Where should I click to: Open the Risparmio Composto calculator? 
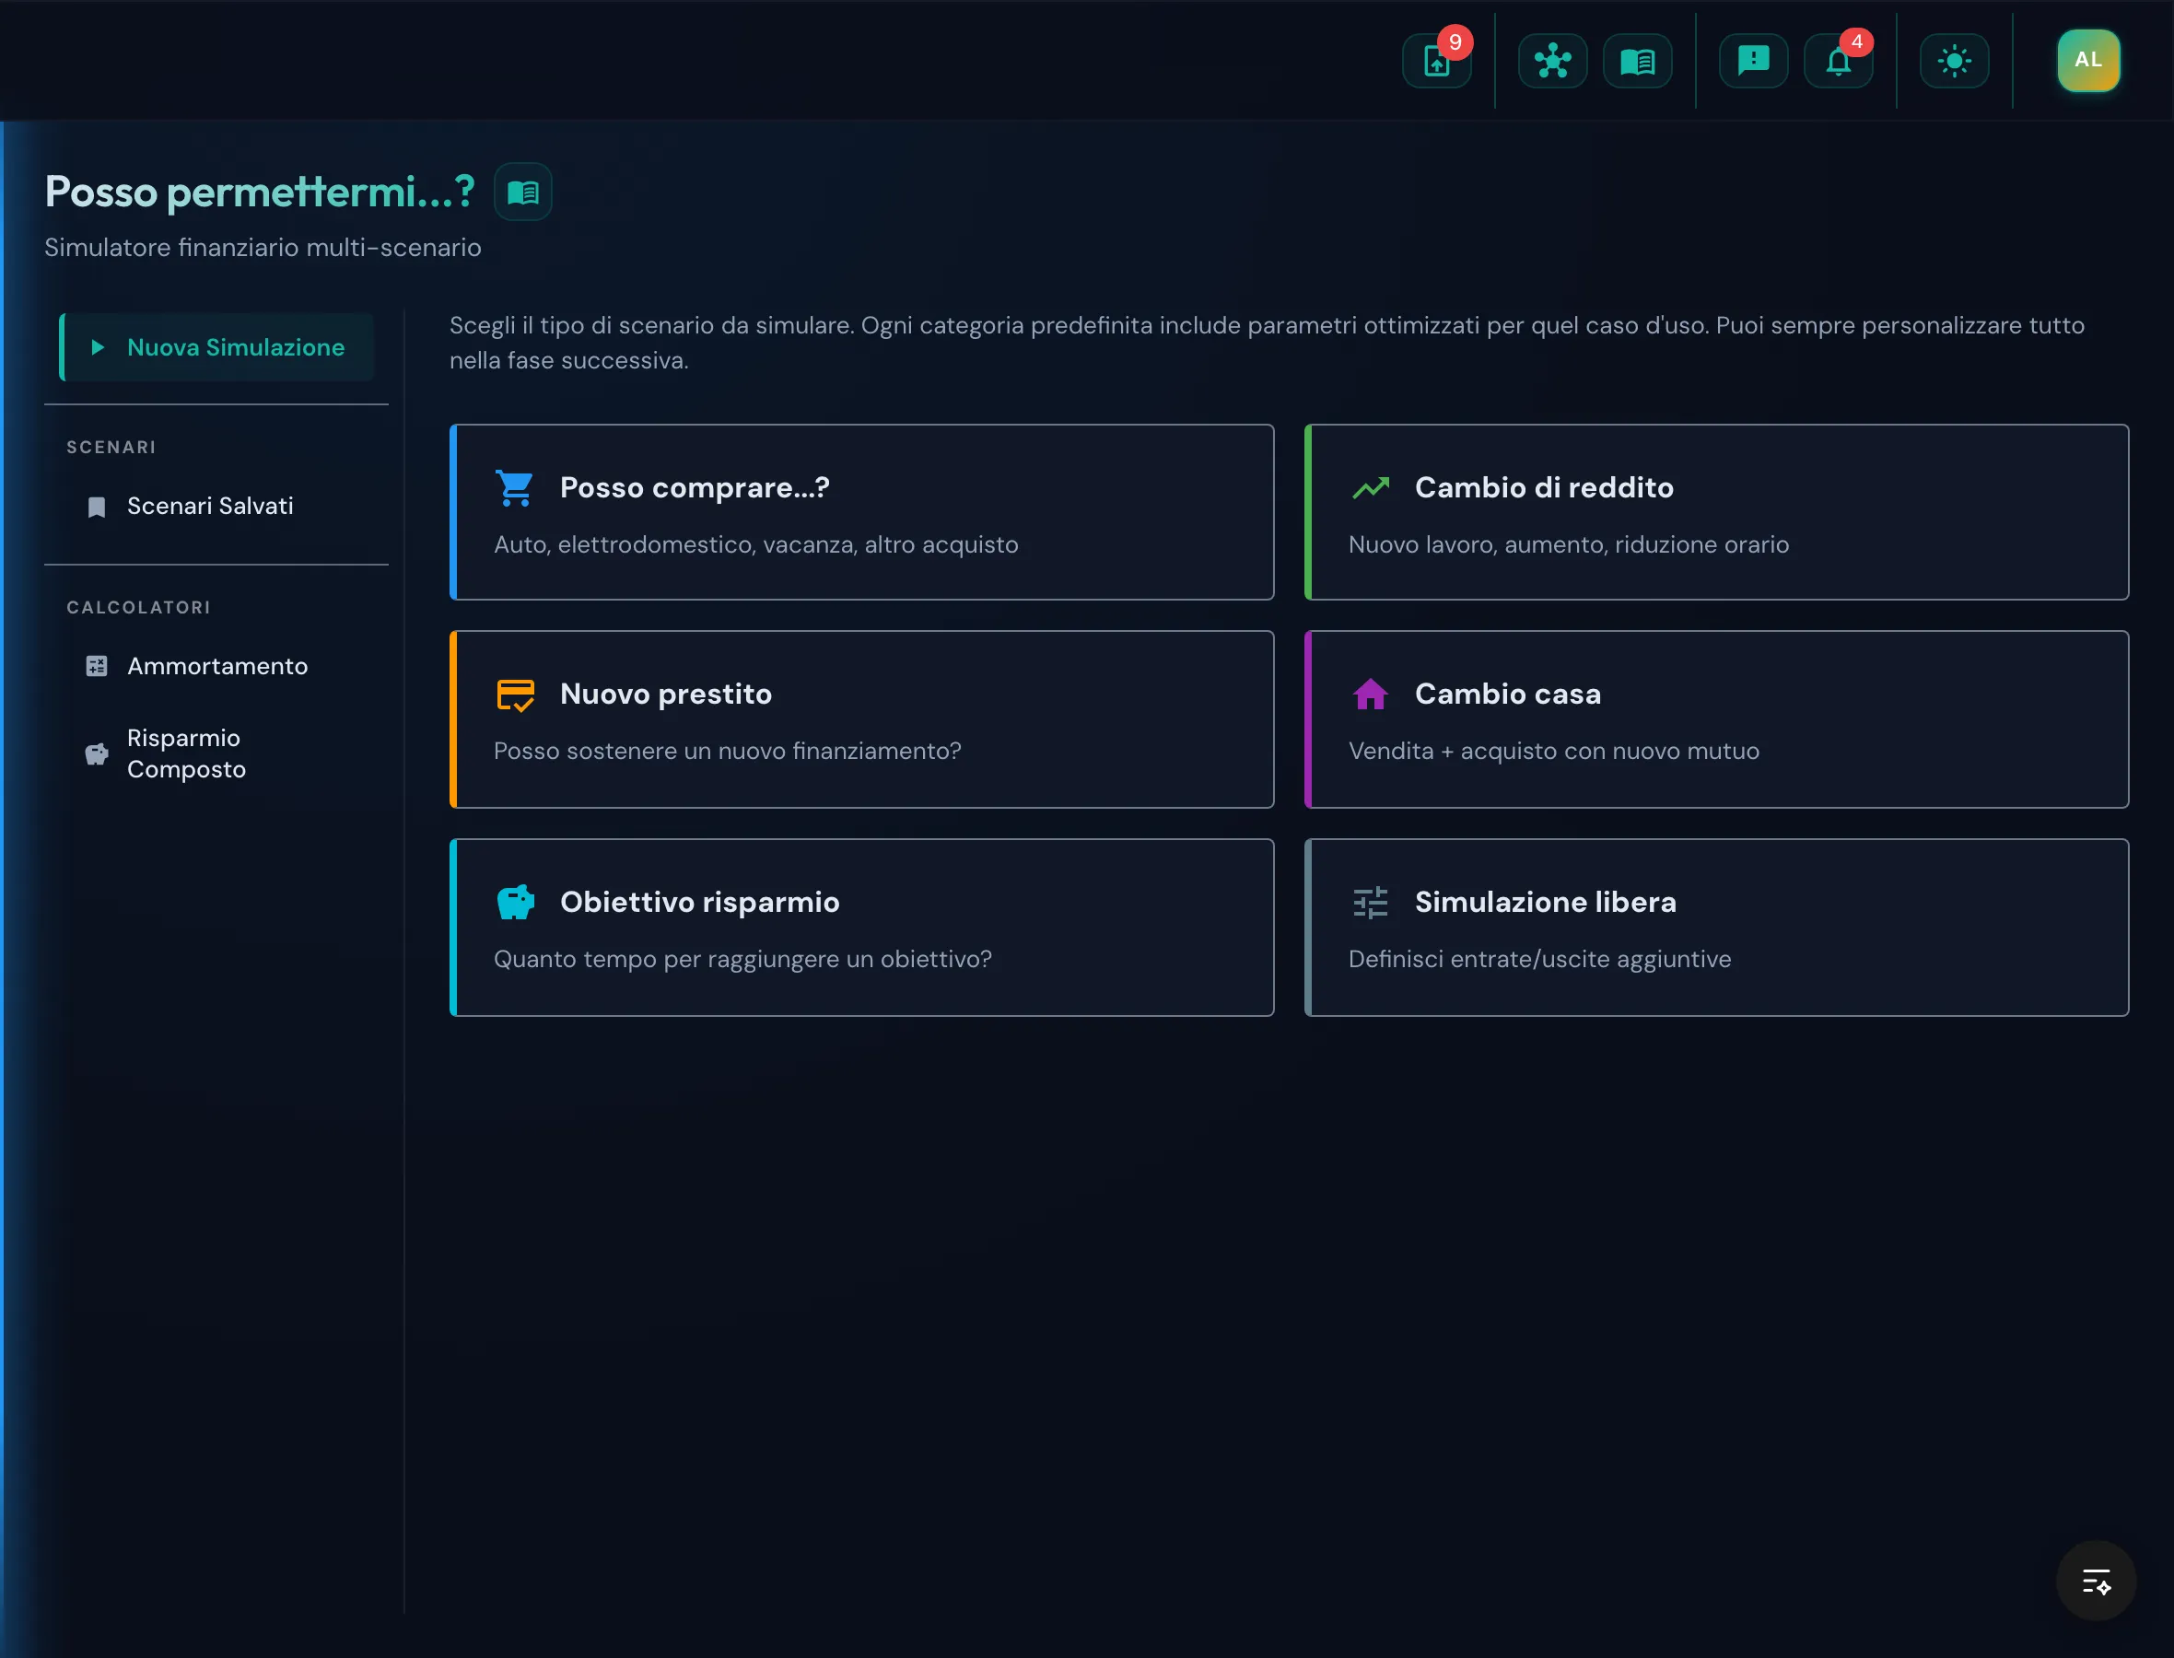[216, 754]
